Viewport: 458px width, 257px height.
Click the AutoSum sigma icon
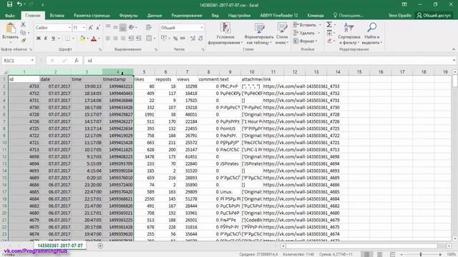pyautogui.click(x=329, y=24)
